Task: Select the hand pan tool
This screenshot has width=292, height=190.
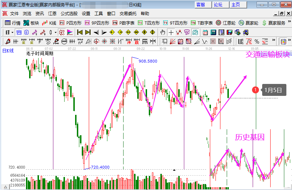Action: [x=163, y=32]
